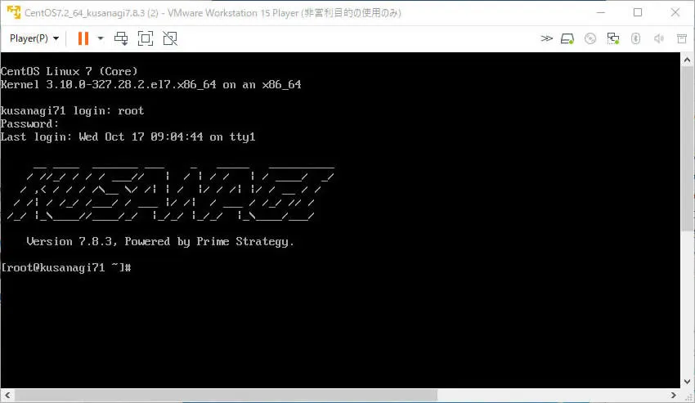Click the horizontal scrollbar right arrow

675,396
